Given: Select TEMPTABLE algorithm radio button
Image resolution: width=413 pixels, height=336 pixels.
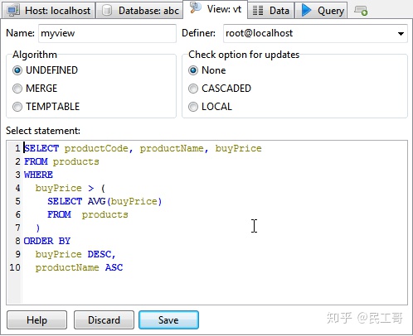Looking at the screenshot, I should (x=17, y=107).
